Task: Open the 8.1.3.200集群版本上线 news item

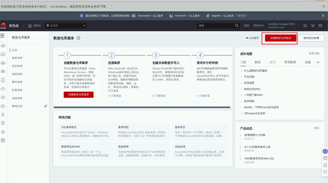Action: click(x=257, y=147)
